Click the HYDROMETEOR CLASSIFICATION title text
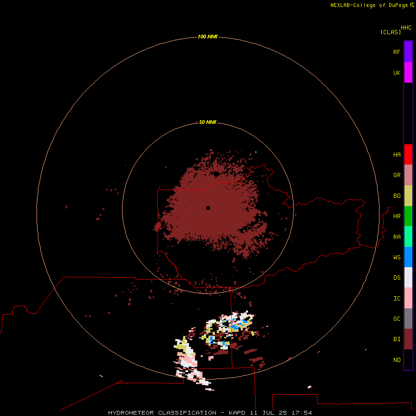416x416 pixels. (162, 413)
